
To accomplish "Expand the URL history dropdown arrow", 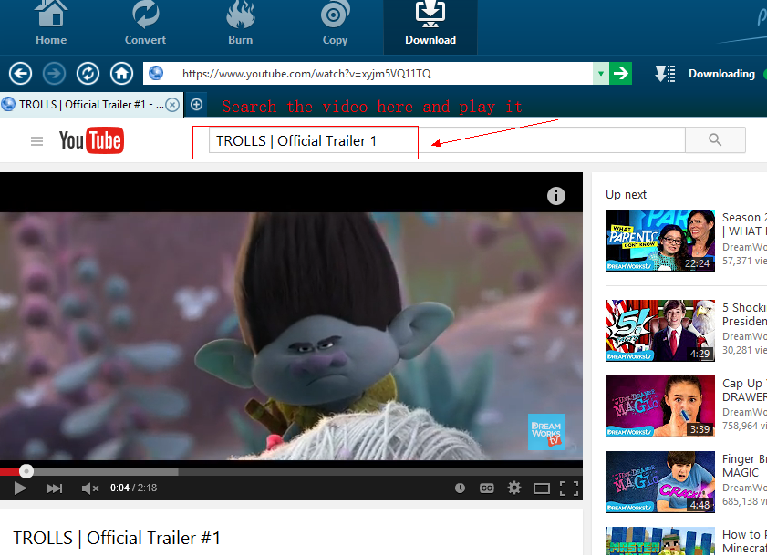I will 601,73.
